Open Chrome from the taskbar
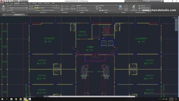Viewport: 179px width, 101px height. coord(16,99)
